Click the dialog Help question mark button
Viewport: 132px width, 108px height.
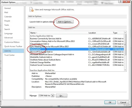pyautogui.click(x=120, y=2)
